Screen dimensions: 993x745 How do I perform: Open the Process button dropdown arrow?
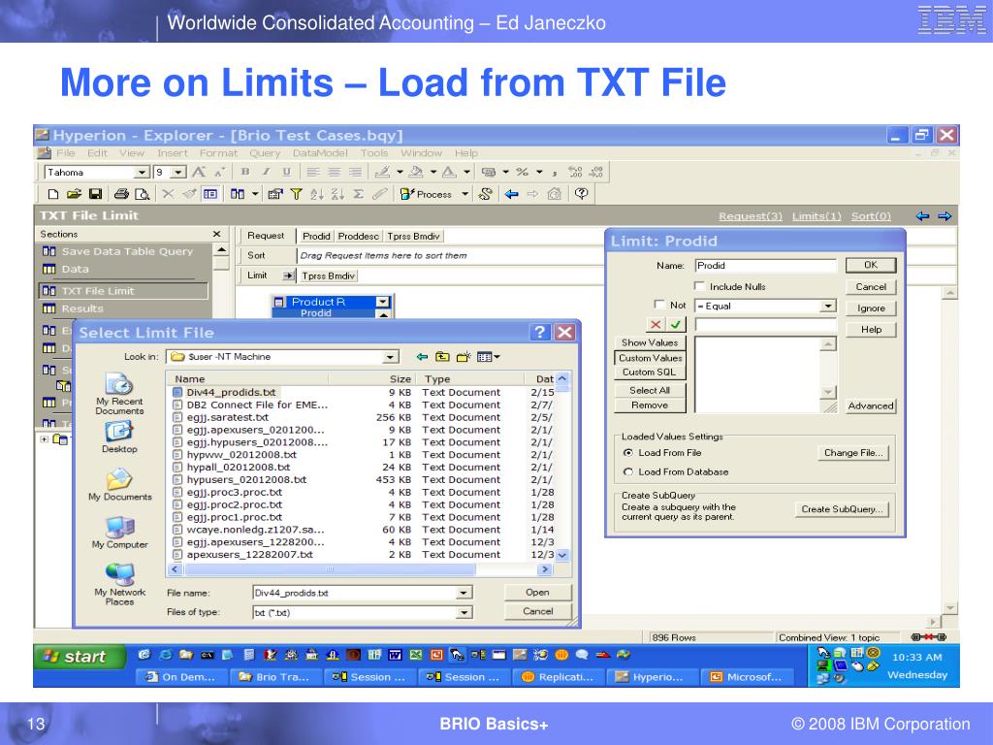coord(465,194)
